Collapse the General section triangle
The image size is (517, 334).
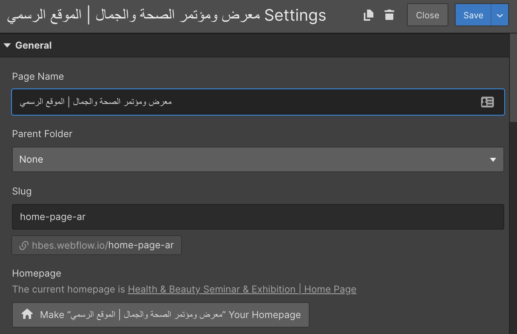(7, 45)
